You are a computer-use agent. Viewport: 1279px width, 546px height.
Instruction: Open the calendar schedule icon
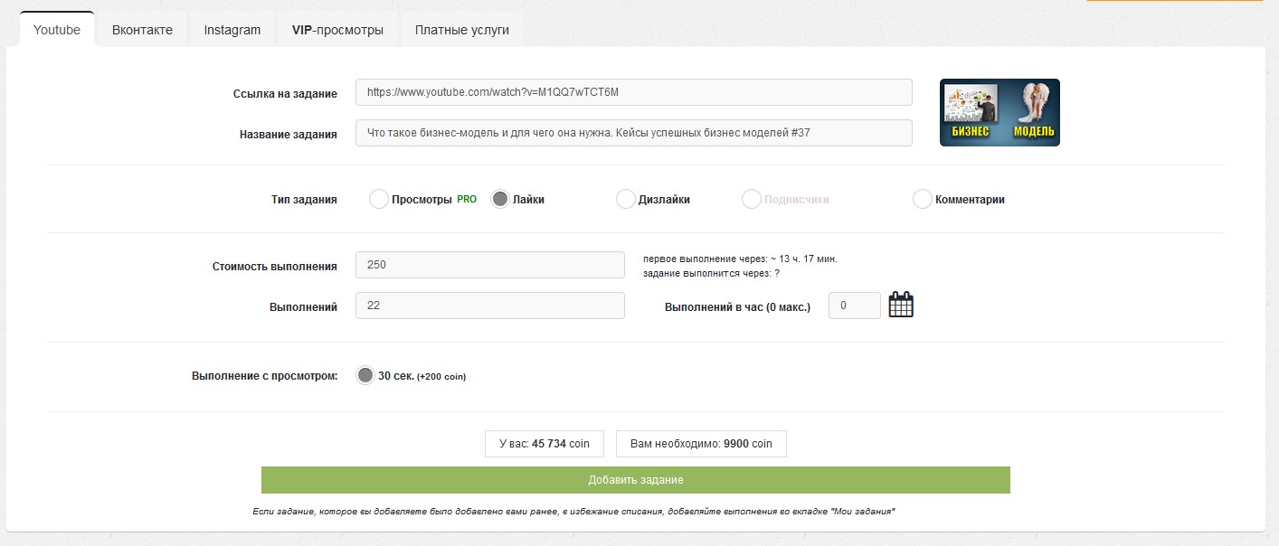[901, 306]
